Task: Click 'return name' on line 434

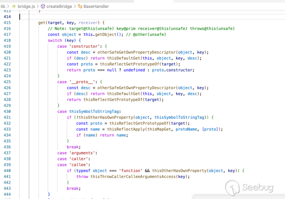Action: click(113, 135)
